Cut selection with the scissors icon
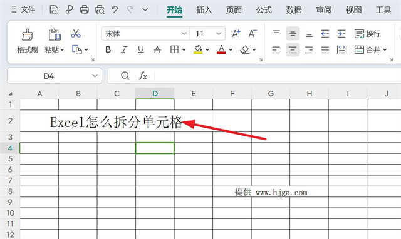The image size is (401, 239). point(76,33)
